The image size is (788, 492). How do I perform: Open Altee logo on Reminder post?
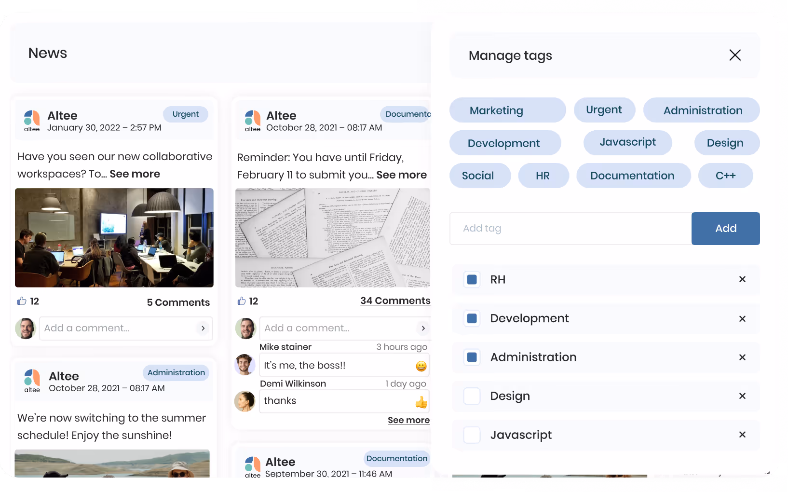point(252,121)
